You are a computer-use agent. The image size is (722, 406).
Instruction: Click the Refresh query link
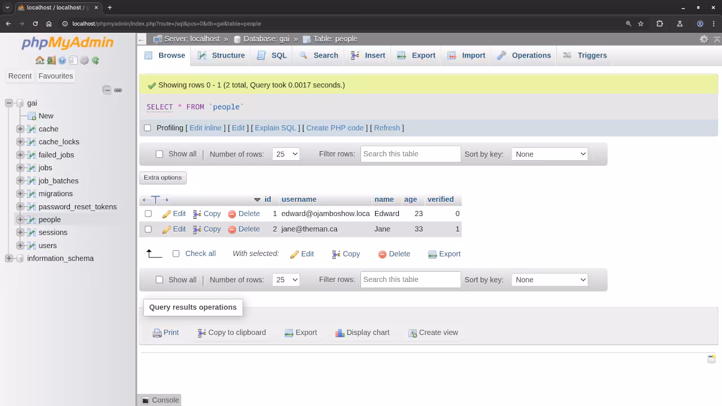pyautogui.click(x=387, y=128)
